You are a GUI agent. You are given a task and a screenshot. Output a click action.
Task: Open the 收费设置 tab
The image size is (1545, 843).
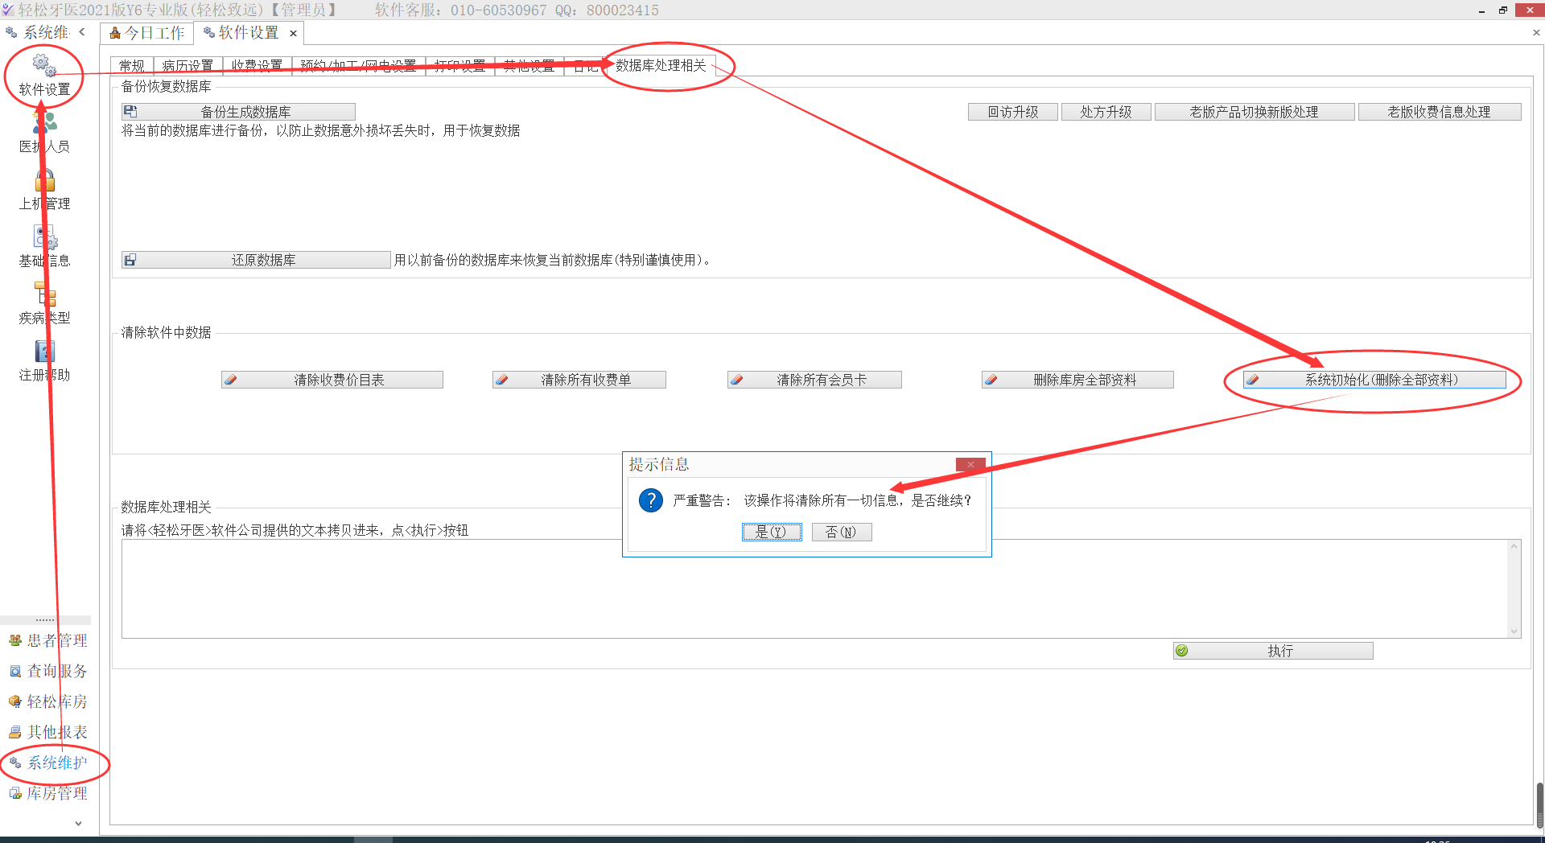[x=257, y=66]
